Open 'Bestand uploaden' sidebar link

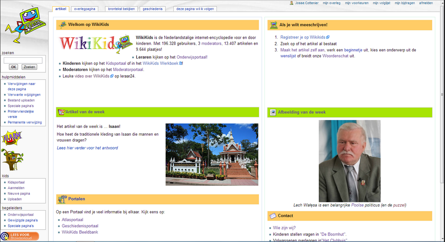21,100
